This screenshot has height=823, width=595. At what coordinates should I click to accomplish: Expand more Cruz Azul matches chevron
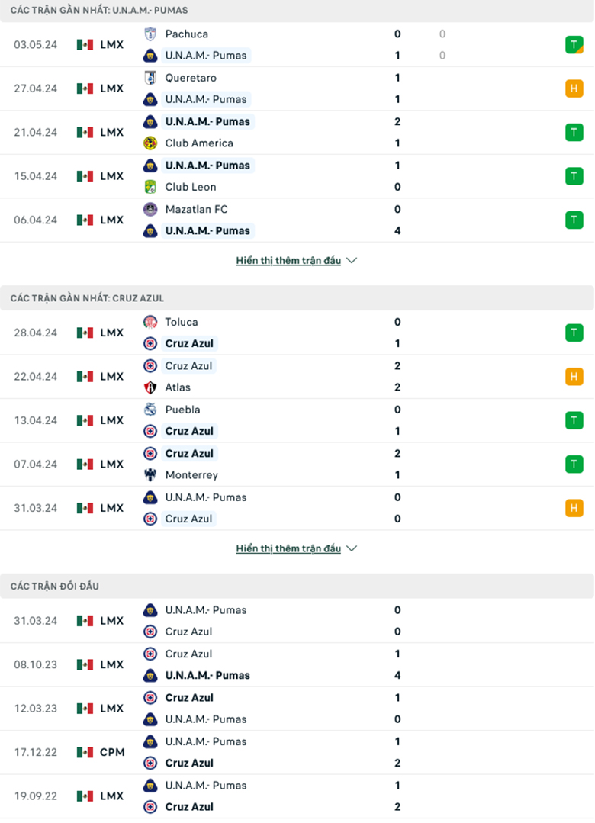pos(352,548)
